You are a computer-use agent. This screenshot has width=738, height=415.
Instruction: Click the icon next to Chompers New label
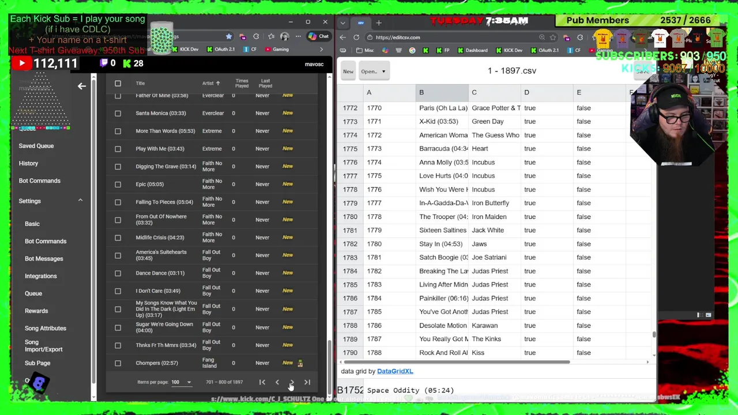300,363
